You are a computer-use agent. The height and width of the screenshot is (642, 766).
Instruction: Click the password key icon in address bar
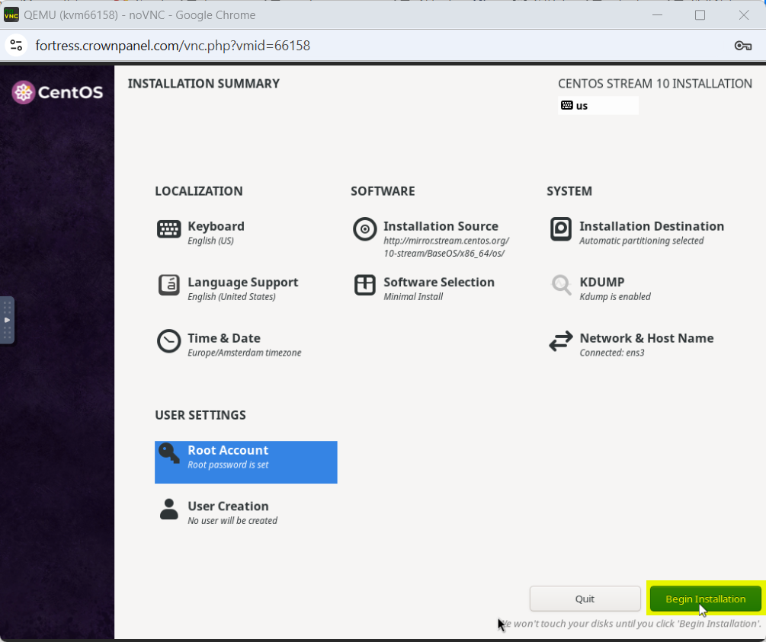pyautogui.click(x=743, y=46)
